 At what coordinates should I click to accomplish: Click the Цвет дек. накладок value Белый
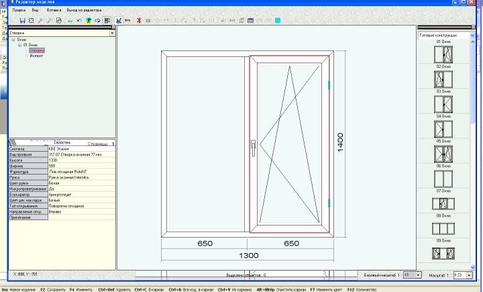click(x=82, y=200)
